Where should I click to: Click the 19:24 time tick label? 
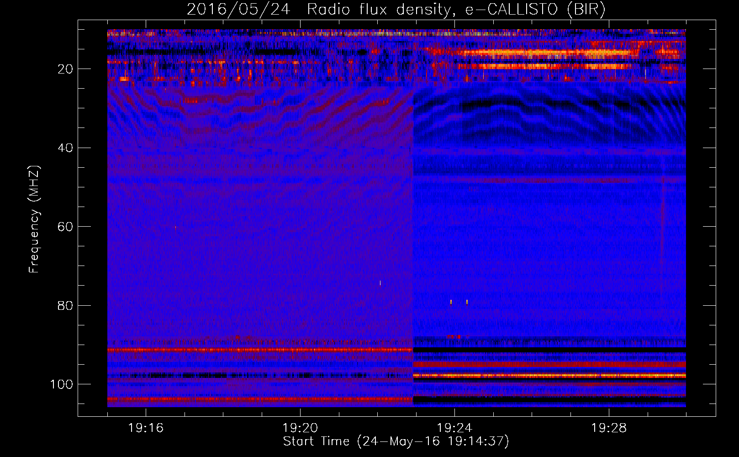point(454,428)
